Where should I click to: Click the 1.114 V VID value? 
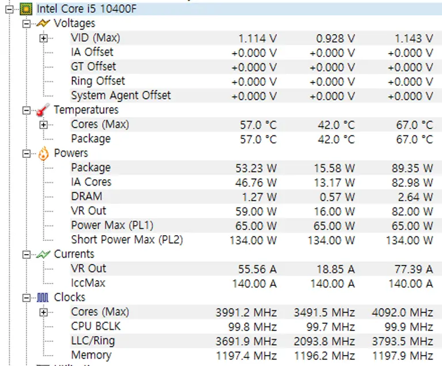[x=258, y=39]
